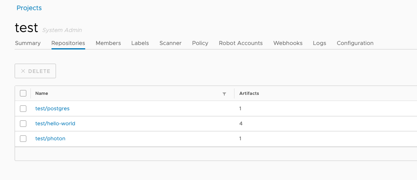Go to the Labels tab
Viewport: 417px width, 180px height.
(140, 43)
